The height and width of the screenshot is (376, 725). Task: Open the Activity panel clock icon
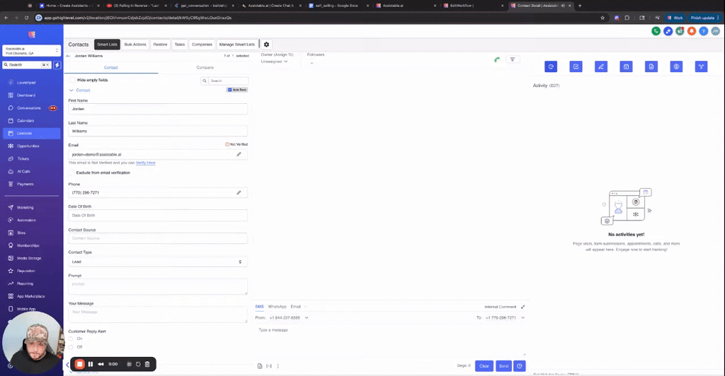(551, 66)
